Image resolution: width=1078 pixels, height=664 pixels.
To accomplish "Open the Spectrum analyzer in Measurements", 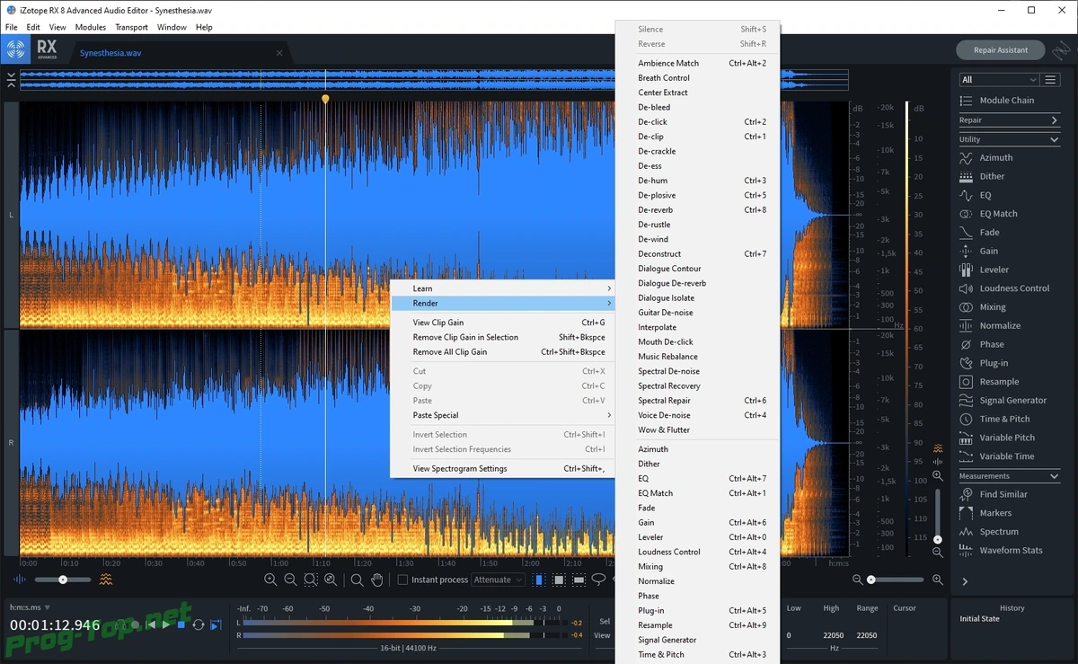I will click(999, 532).
